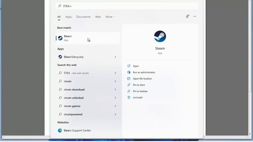The width and height of the screenshot is (253, 142).
Task: Expand the 'steam unlocked' chevron
Action: [115, 98]
